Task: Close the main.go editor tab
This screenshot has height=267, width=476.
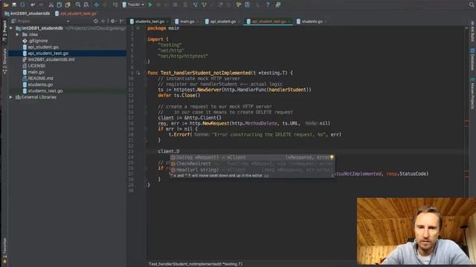Action: (x=198, y=22)
